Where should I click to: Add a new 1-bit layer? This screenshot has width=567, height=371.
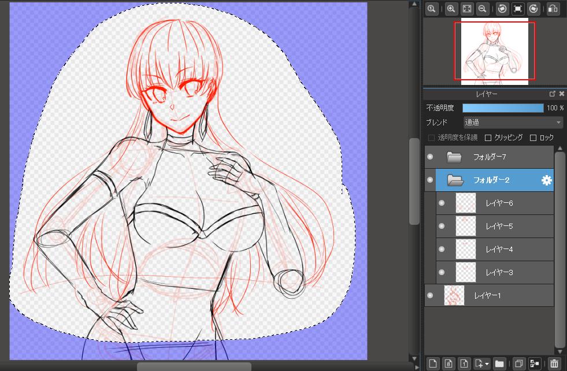click(464, 363)
